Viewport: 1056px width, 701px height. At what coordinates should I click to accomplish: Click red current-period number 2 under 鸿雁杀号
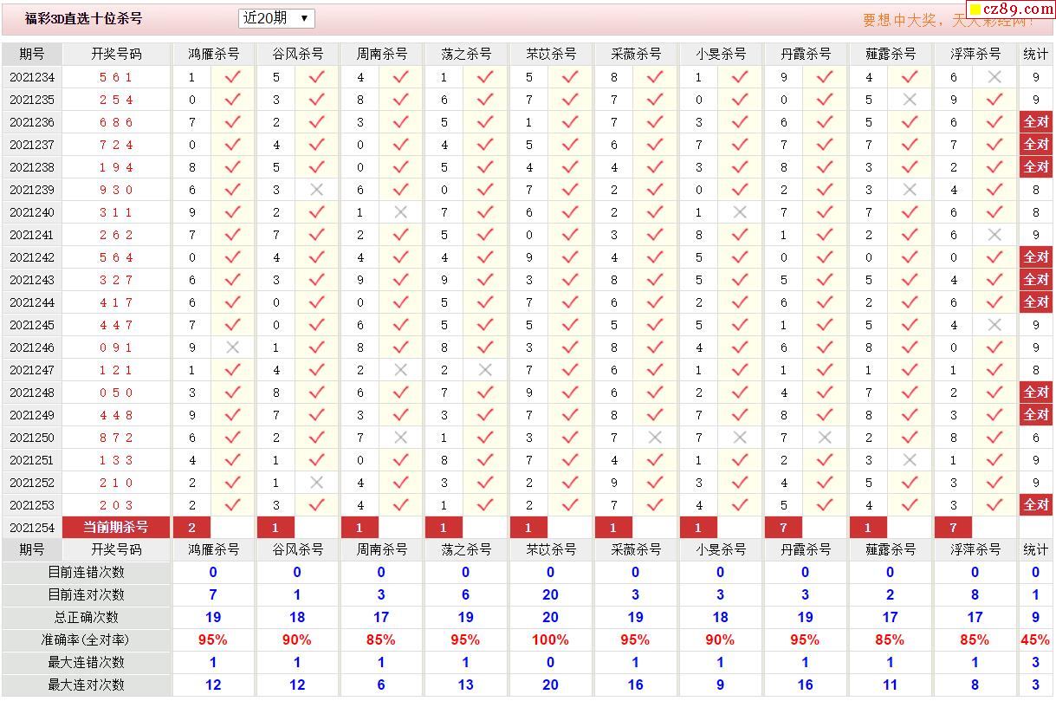tap(192, 528)
